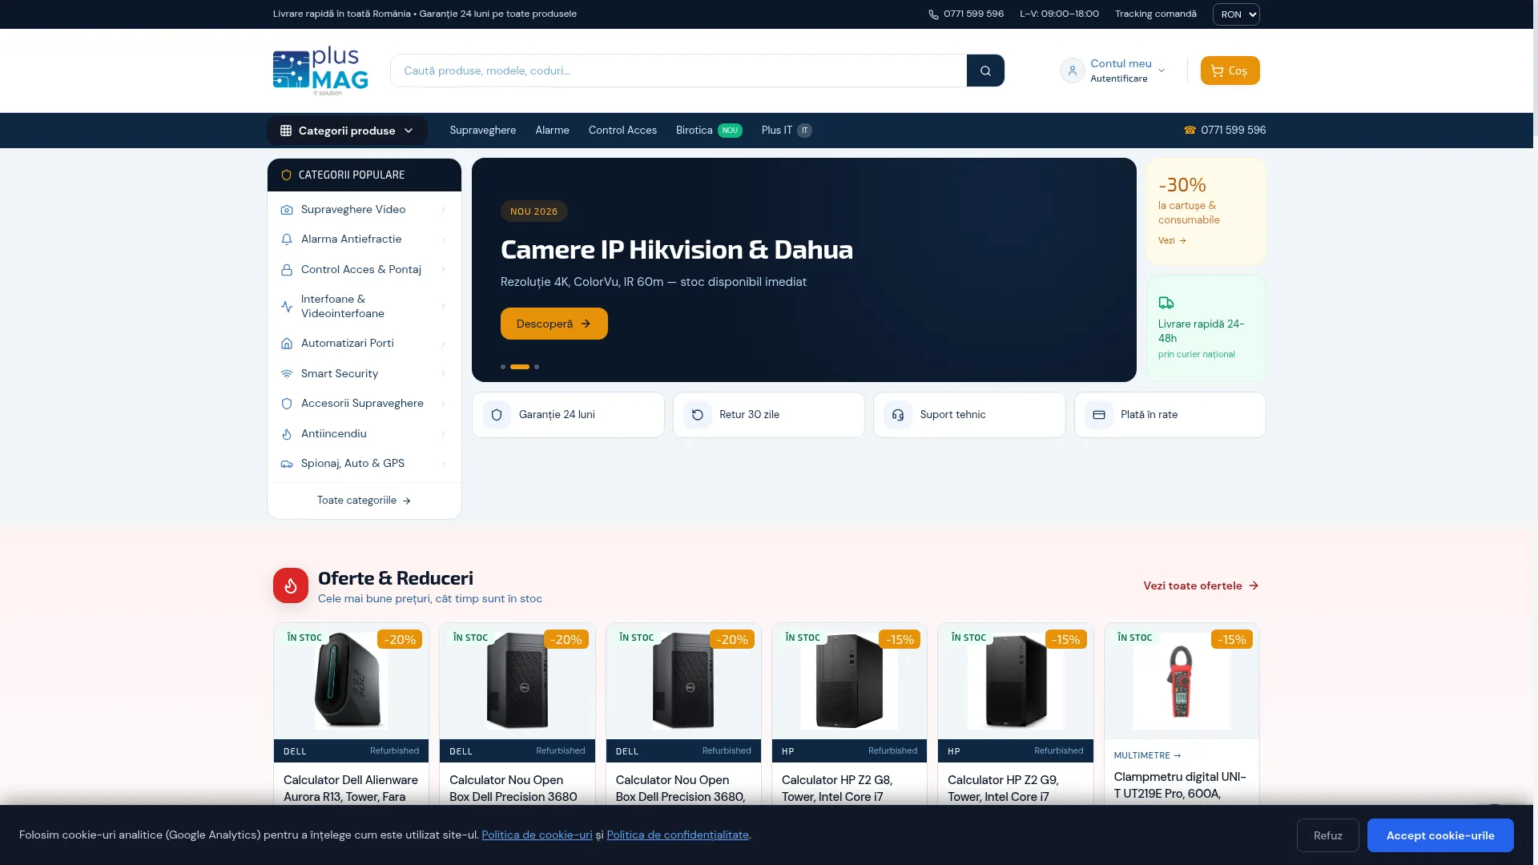
Task: Click the flame icon beside Antiincendiu
Action: click(287, 434)
